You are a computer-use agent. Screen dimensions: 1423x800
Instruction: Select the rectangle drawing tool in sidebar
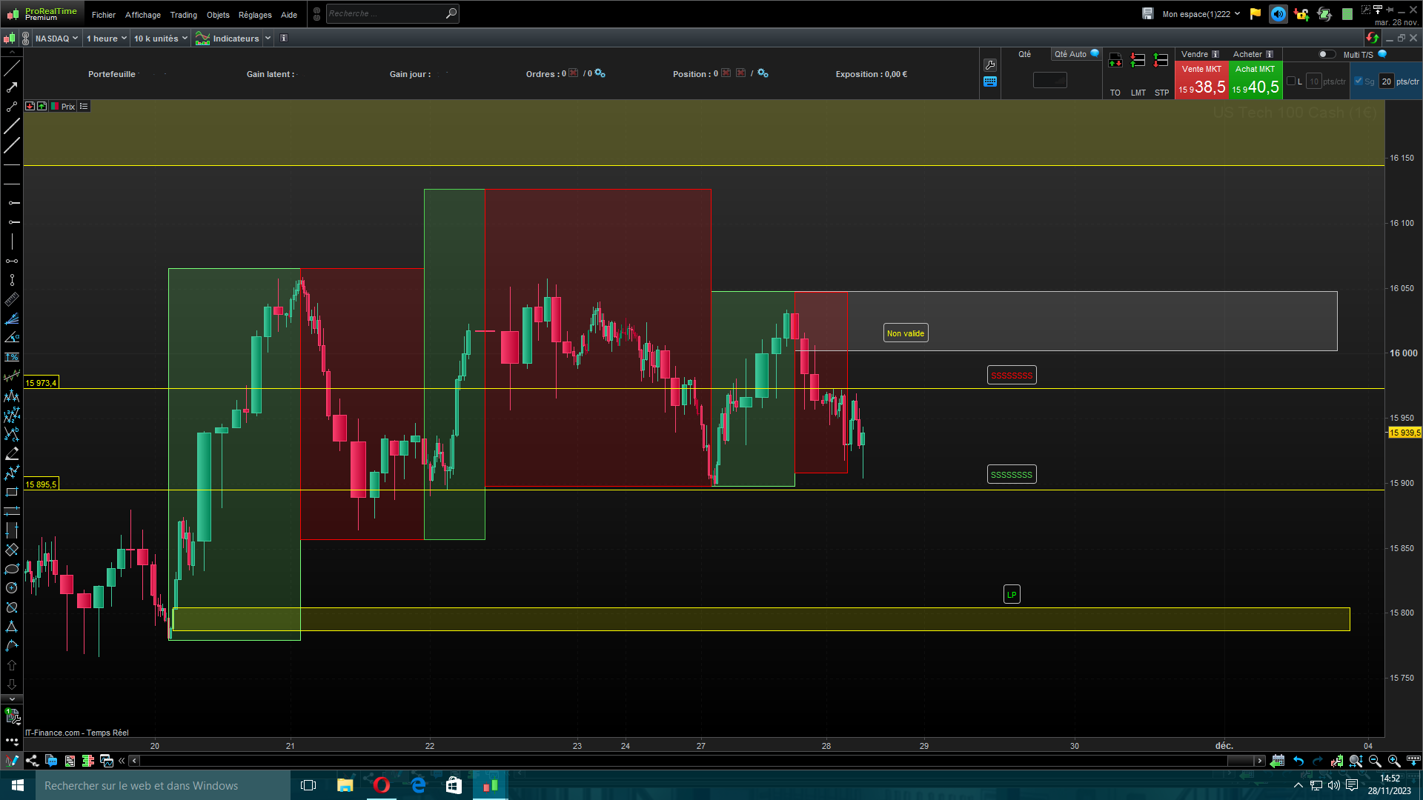pos(12,492)
